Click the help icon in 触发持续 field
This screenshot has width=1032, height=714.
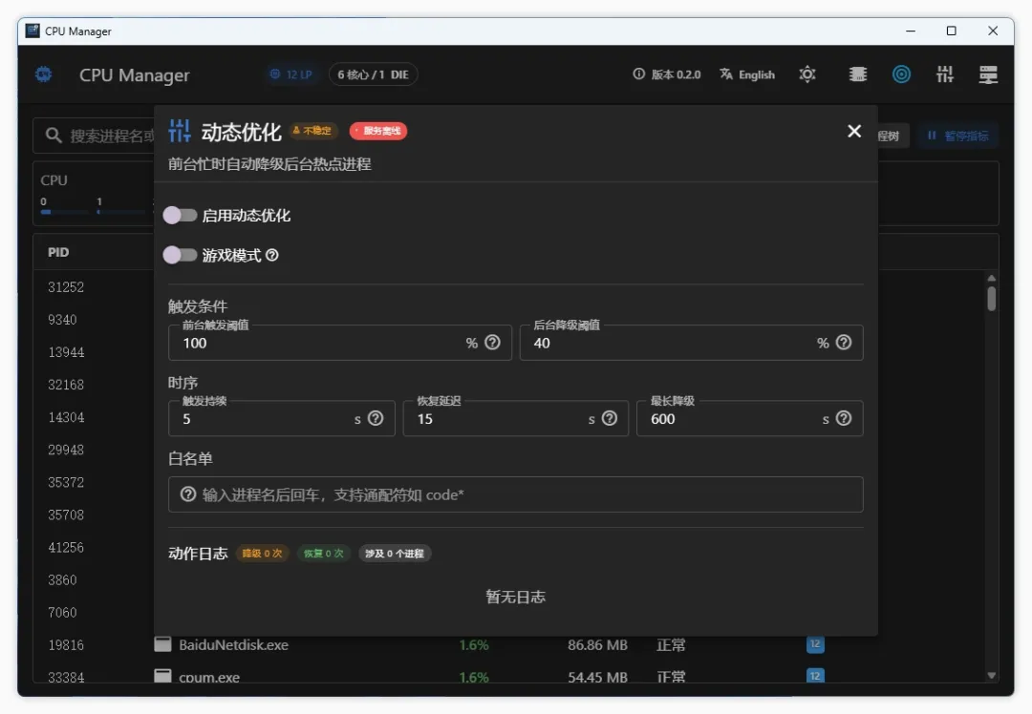376,419
